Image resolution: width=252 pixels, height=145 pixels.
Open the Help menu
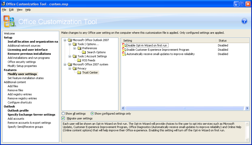point(28,10)
